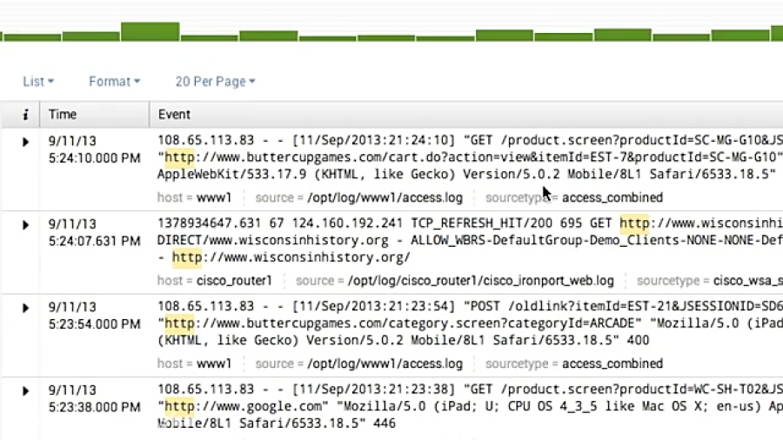Click the Event column header
Image resolution: width=783 pixels, height=440 pixels.
pos(174,114)
